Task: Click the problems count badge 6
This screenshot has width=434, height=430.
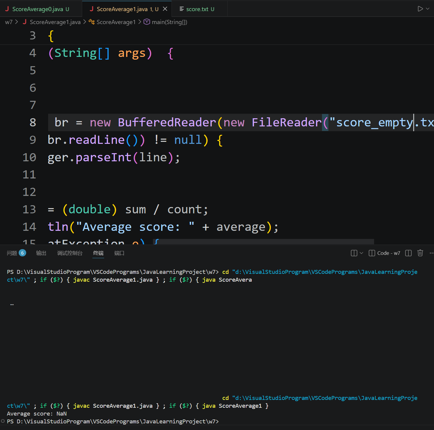Action: [22, 253]
